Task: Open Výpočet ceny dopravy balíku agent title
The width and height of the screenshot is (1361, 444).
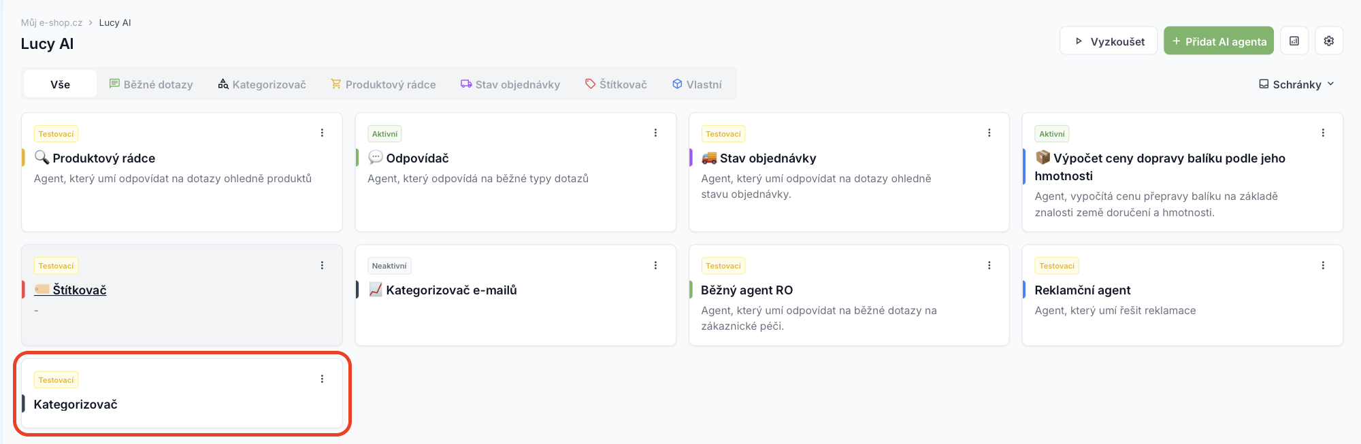Action: 1160,167
